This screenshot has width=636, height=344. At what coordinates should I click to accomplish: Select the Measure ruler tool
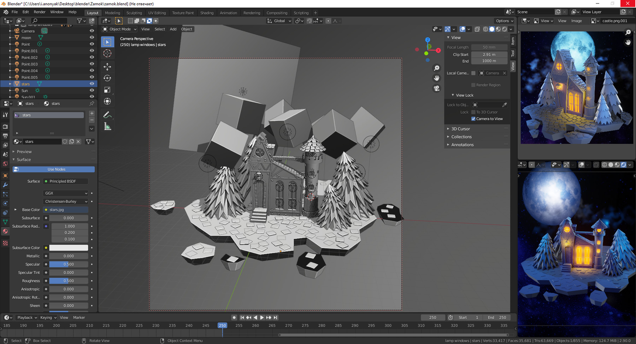[107, 127]
